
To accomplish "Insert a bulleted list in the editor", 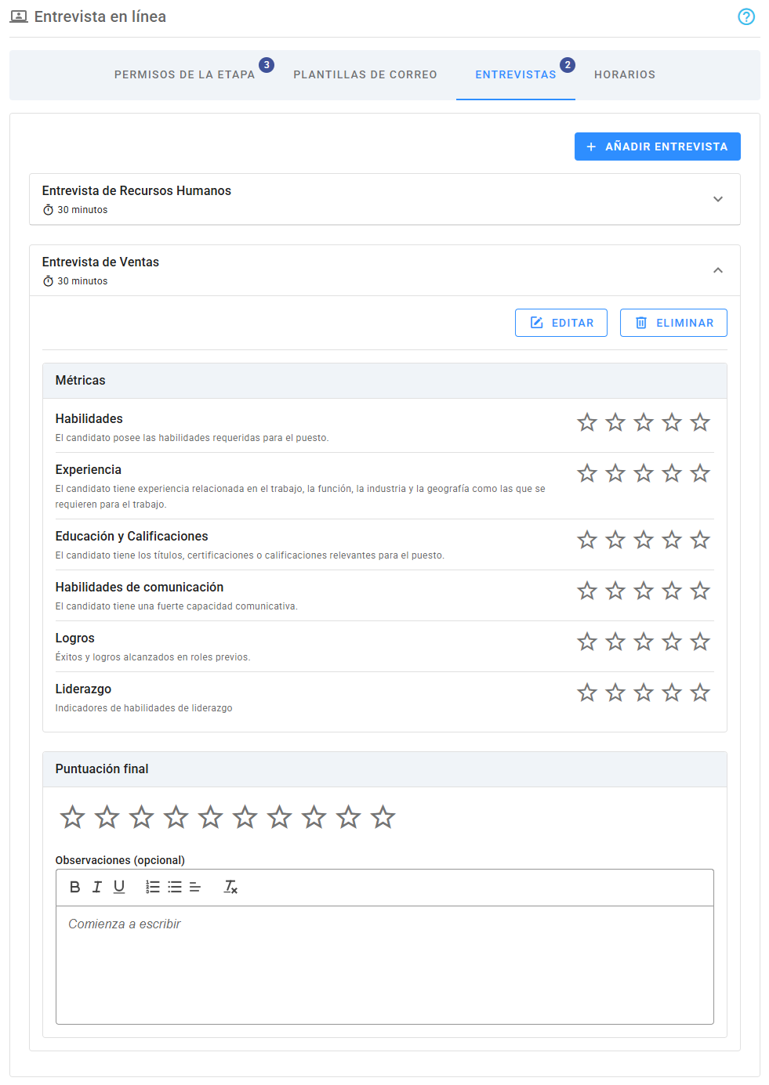I will [x=175, y=887].
